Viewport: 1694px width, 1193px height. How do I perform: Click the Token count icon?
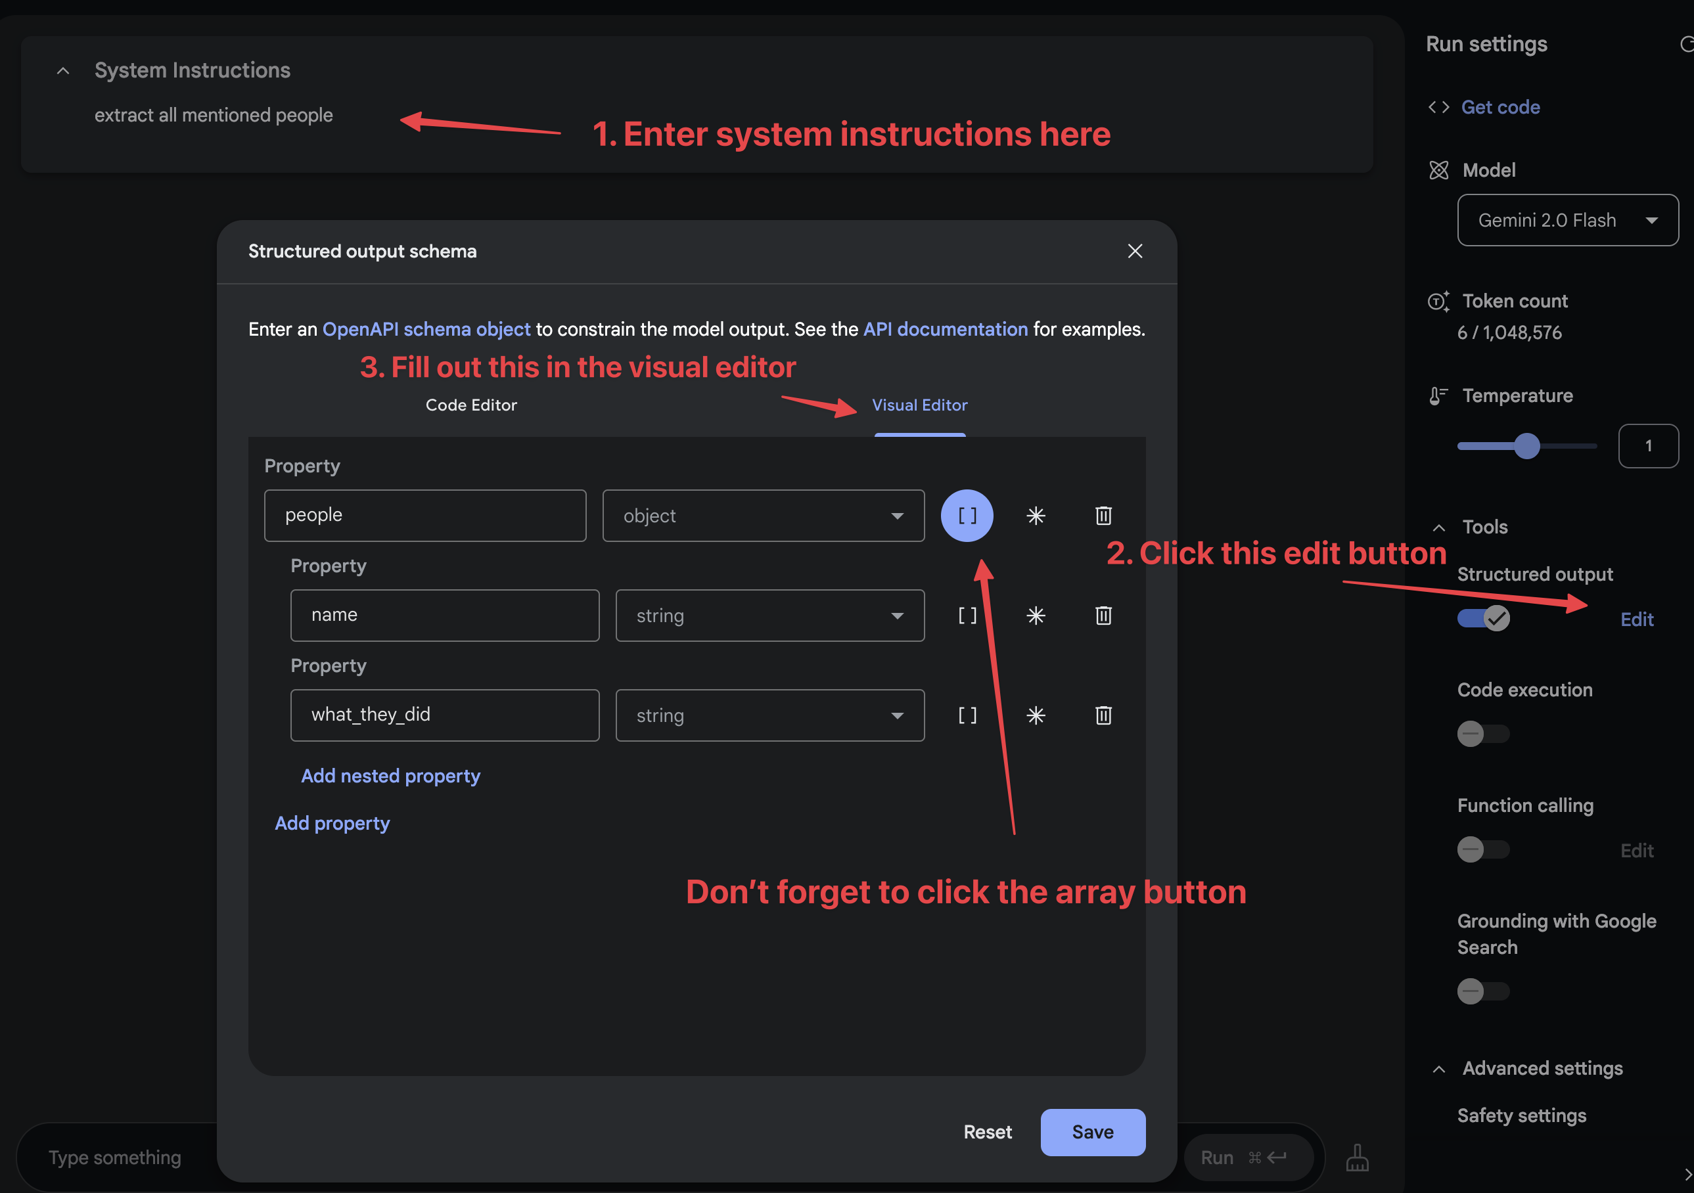(x=1438, y=301)
